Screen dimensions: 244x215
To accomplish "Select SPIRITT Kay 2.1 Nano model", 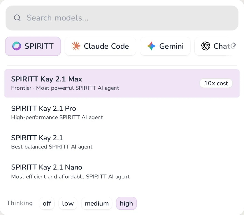I will [x=122, y=172].
